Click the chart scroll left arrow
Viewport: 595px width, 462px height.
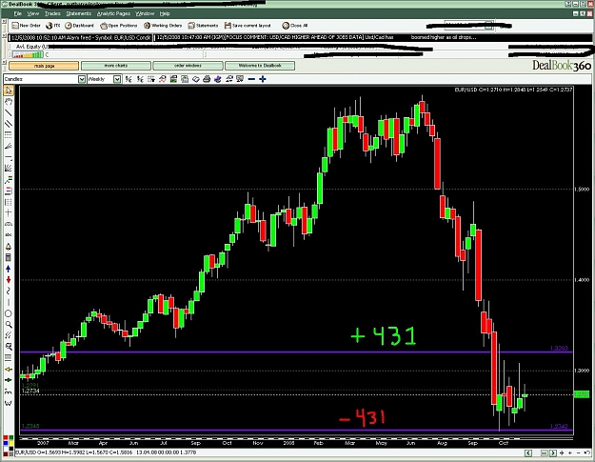coord(527,452)
